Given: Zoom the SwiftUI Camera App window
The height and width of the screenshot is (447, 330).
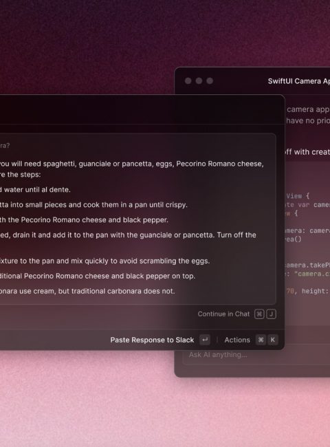Looking at the screenshot, I should [x=210, y=81].
